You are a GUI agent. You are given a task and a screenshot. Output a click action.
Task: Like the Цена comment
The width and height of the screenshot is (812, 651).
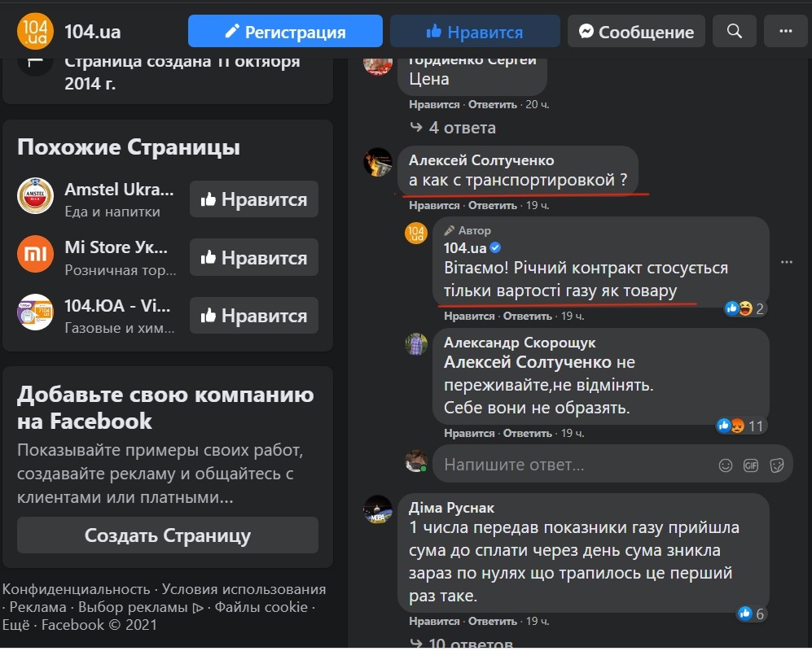click(x=434, y=104)
